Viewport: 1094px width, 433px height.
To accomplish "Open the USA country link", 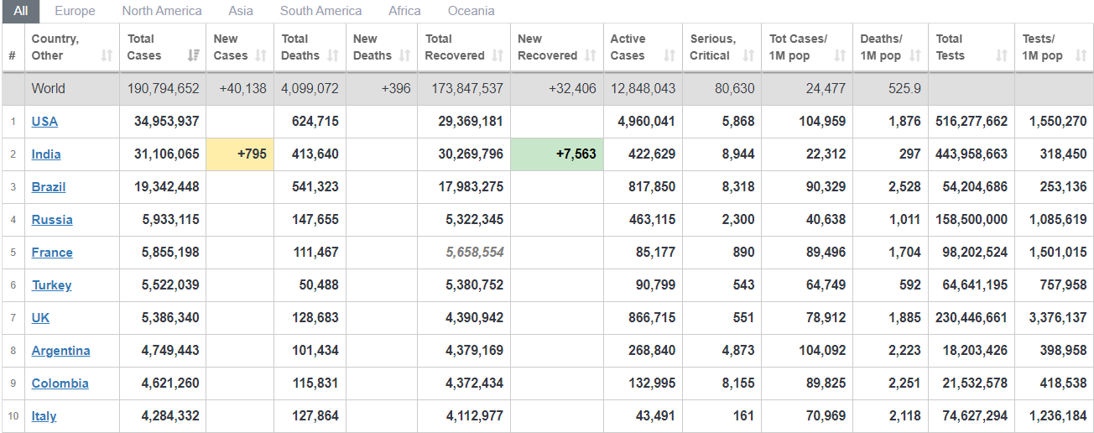I will 44,122.
